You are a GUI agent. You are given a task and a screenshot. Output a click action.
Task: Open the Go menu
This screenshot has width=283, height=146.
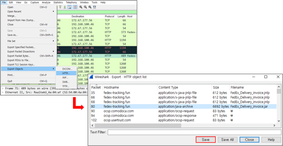click(26, 3)
